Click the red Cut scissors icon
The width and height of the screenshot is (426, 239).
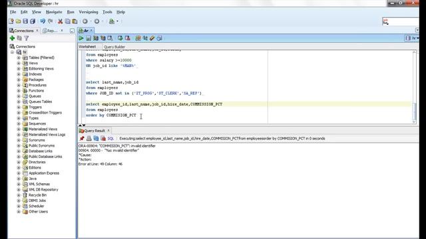[60, 21]
